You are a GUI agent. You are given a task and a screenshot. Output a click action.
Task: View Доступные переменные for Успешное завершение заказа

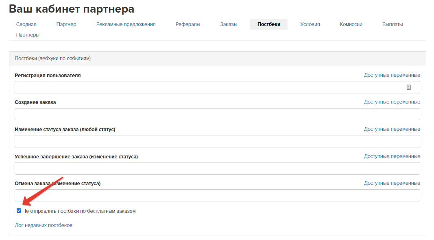(392, 156)
